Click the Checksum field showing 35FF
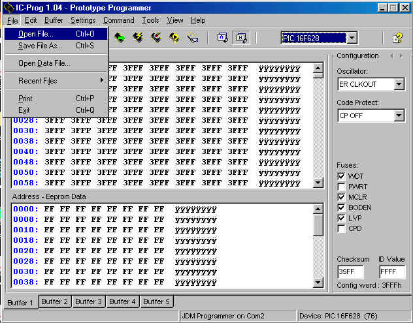Screen dimensions: 413x323 point(350,271)
